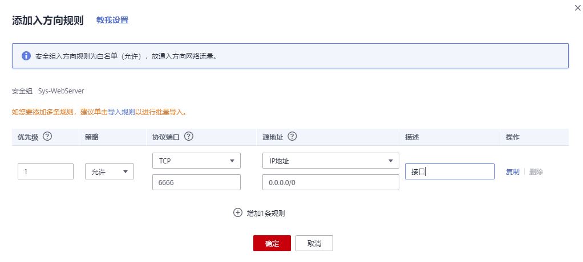Click the port field containing 6666

click(x=196, y=182)
